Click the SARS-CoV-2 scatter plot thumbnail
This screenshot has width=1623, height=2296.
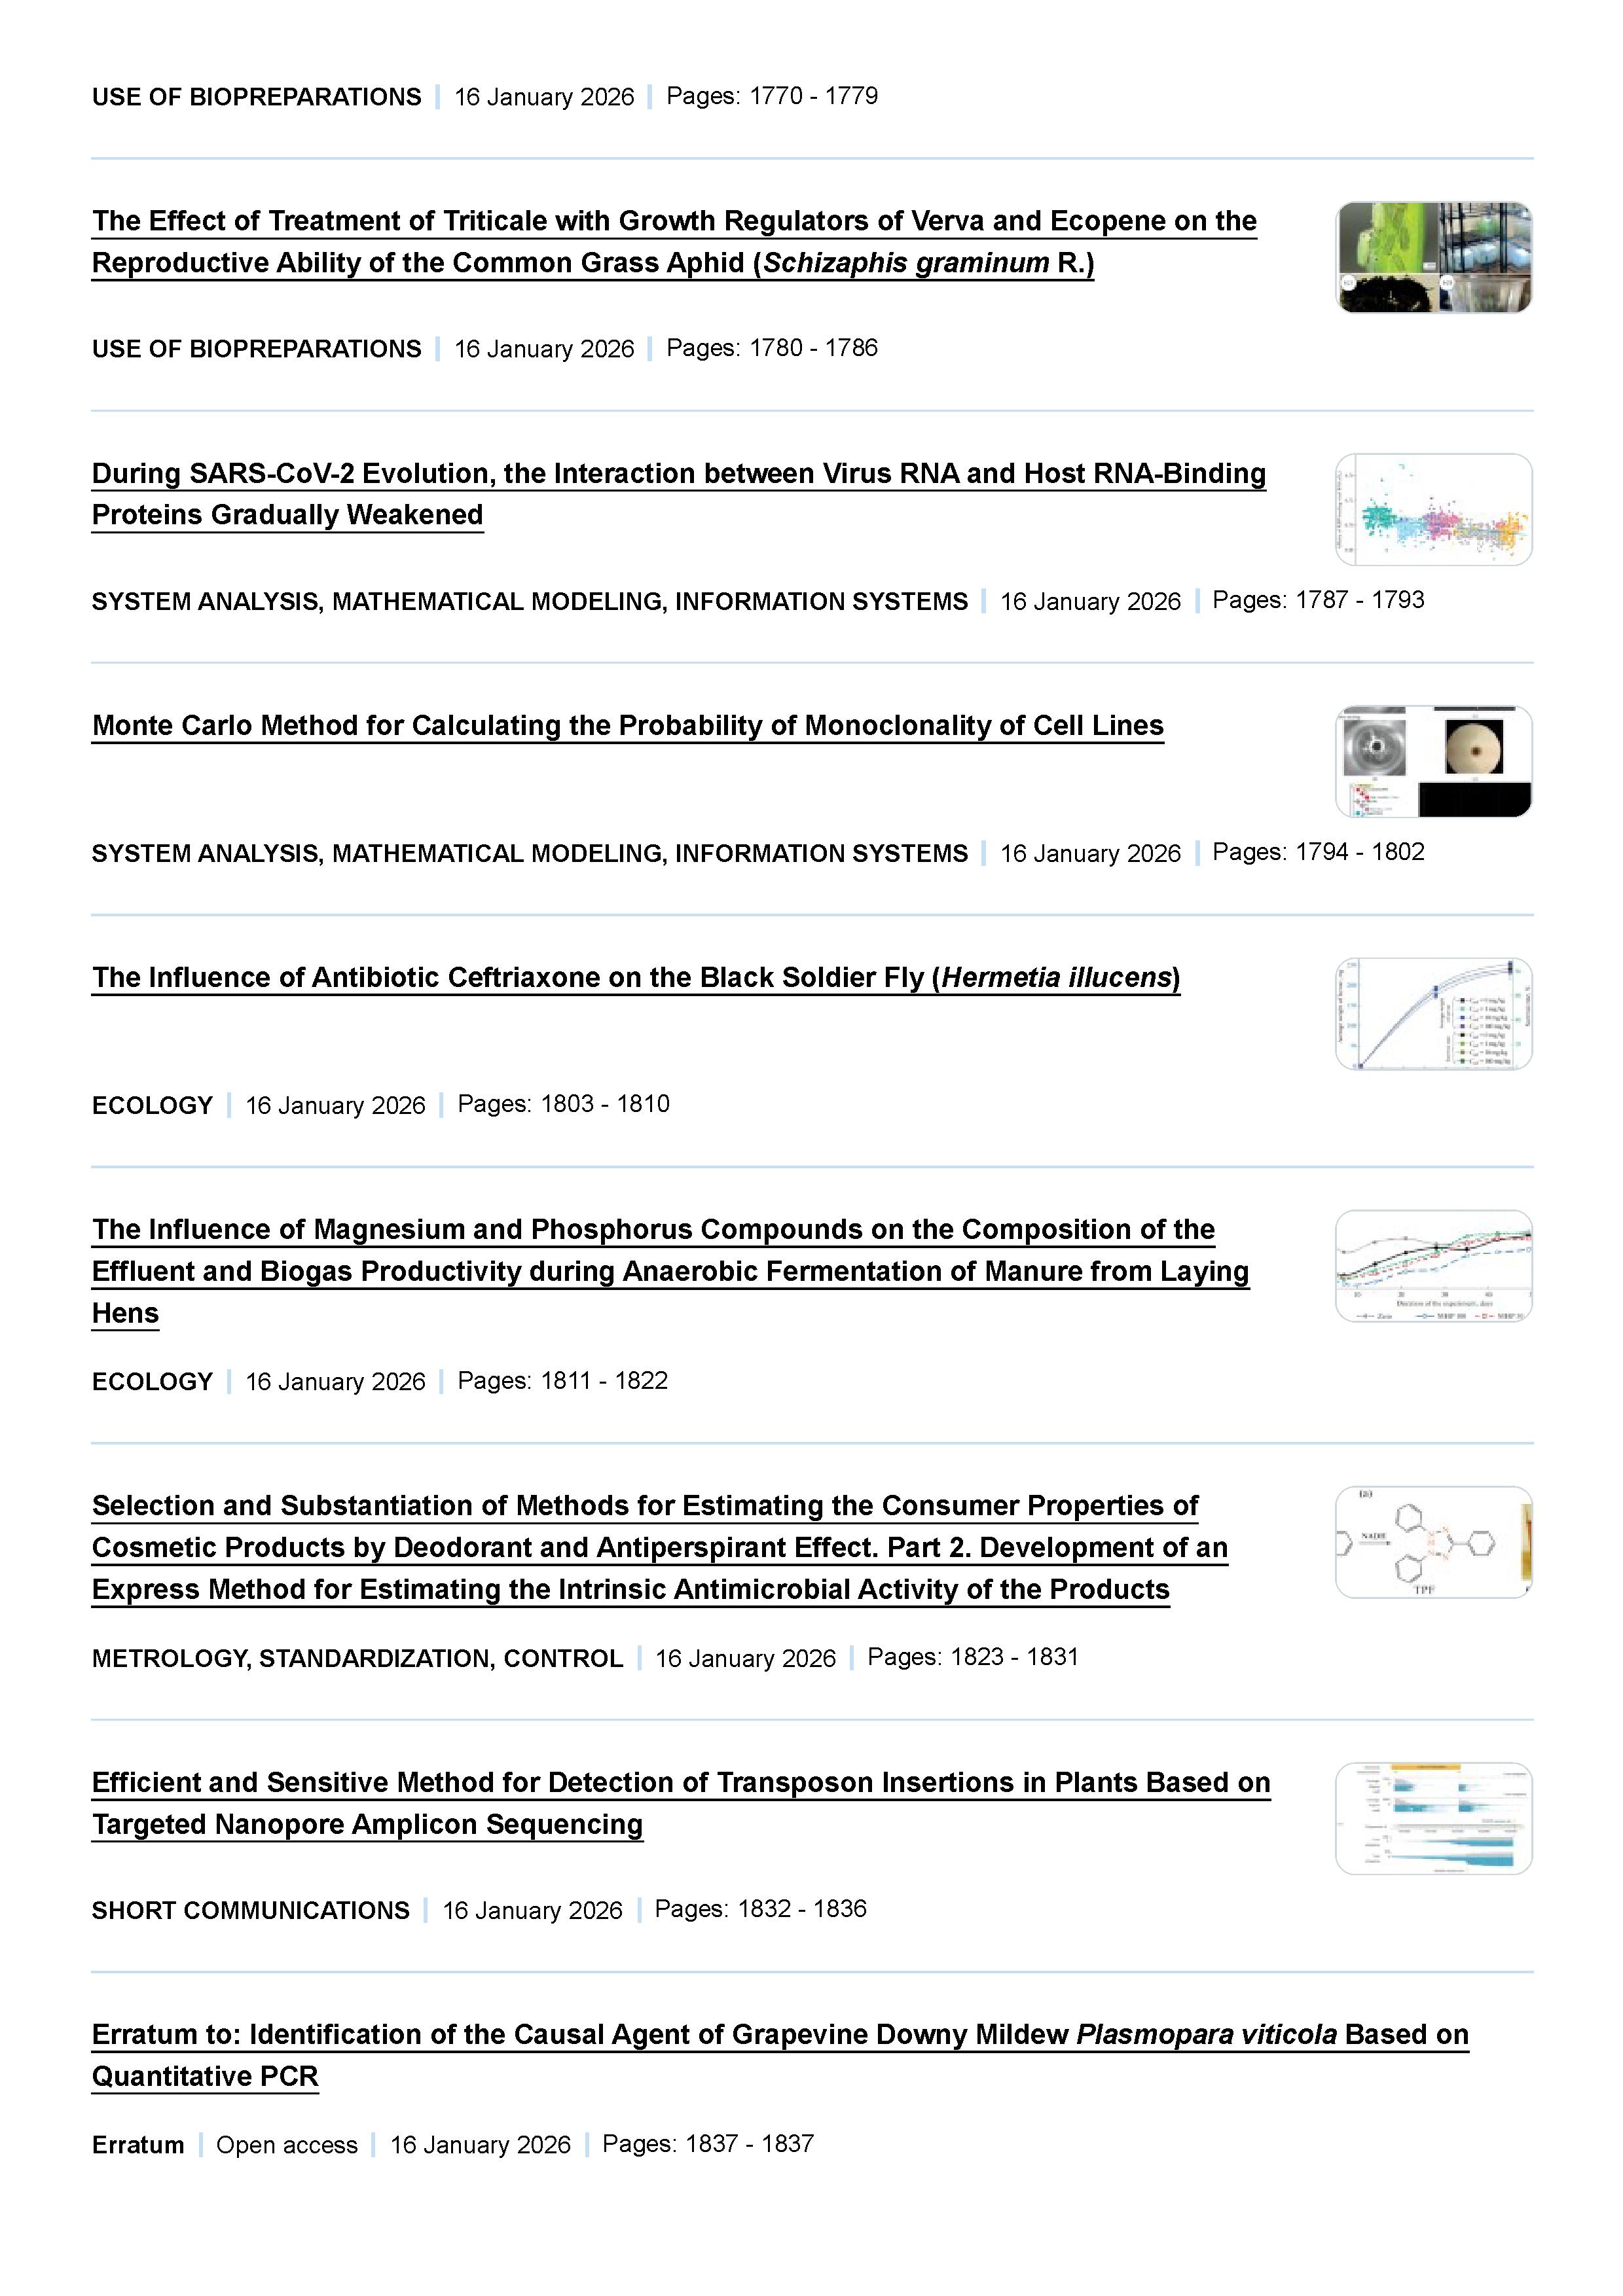(1433, 510)
